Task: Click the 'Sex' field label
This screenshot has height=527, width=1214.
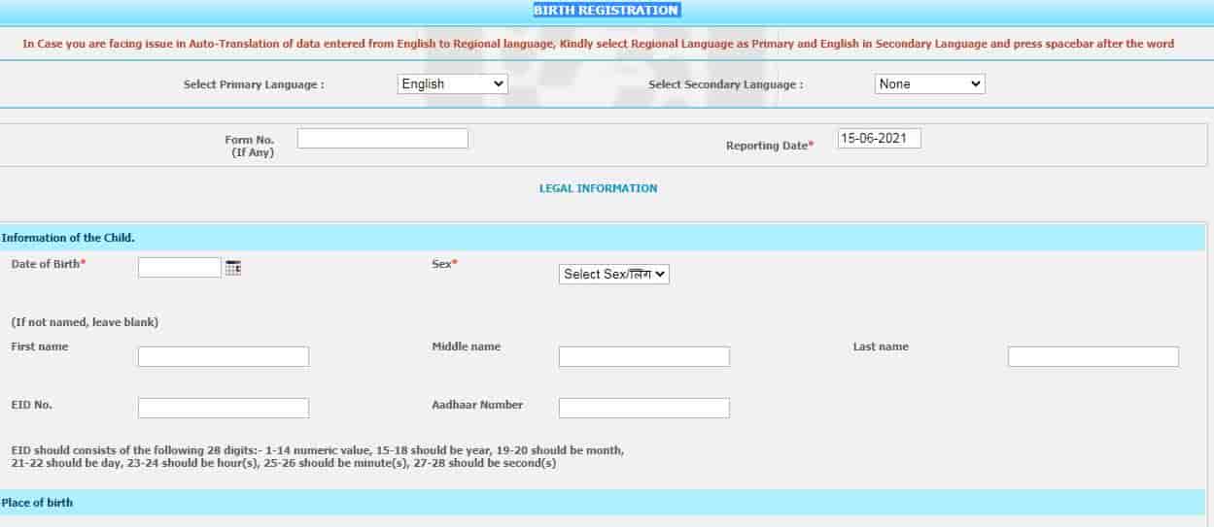Action: pyautogui.click(x=444, y=264)
